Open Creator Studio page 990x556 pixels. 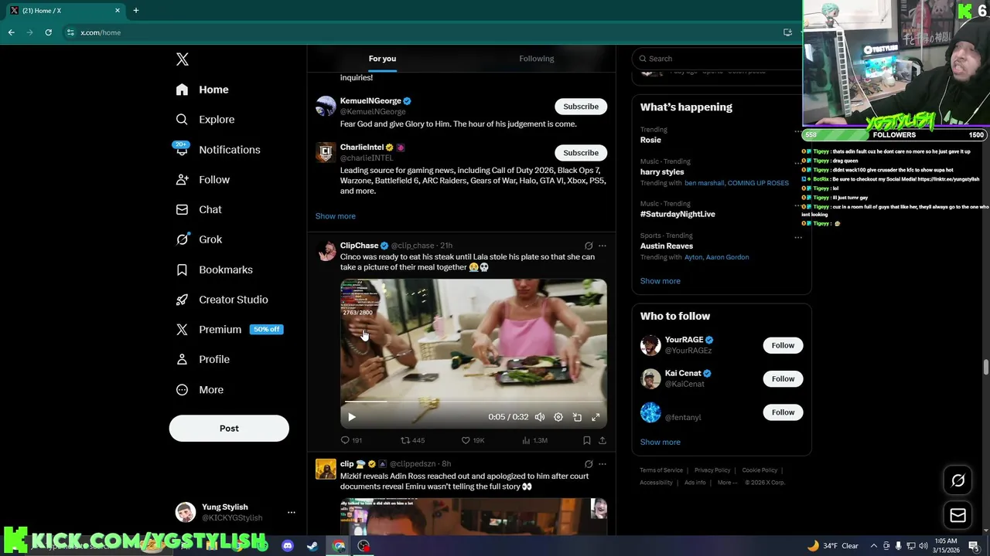coord(222,300)
